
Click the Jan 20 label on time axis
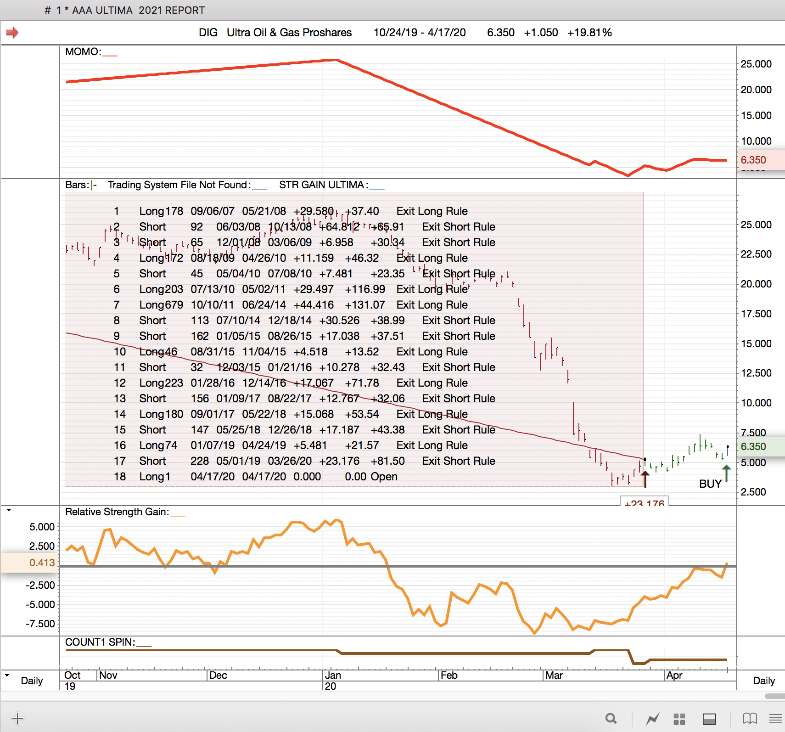coord(332,681)
